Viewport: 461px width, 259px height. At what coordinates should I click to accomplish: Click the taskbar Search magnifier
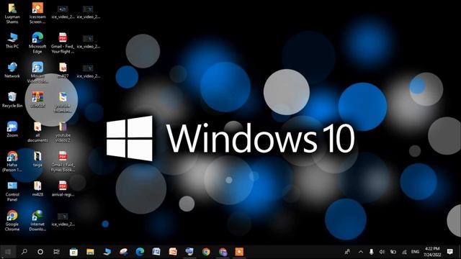pyautogui.click(x=24, y=252)
